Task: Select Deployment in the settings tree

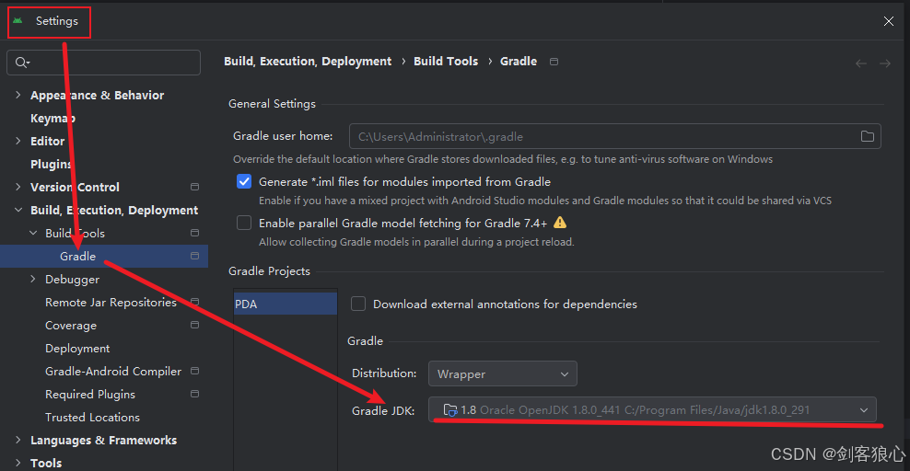Action: coord(77,348)
